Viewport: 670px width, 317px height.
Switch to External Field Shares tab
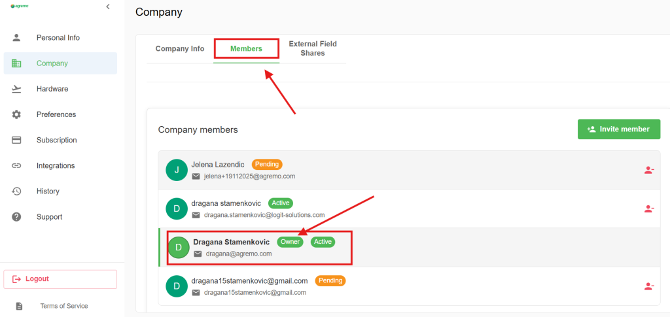point(313,49)
